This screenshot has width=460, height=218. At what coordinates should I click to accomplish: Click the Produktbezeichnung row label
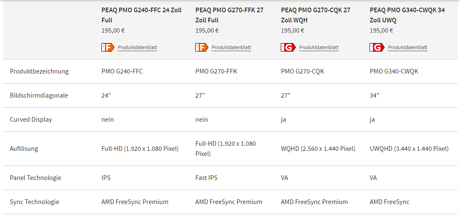click(39, 71)
